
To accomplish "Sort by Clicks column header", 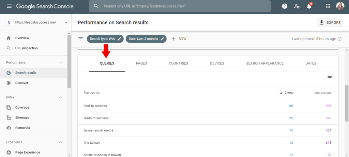I will (x=286, y=93).
